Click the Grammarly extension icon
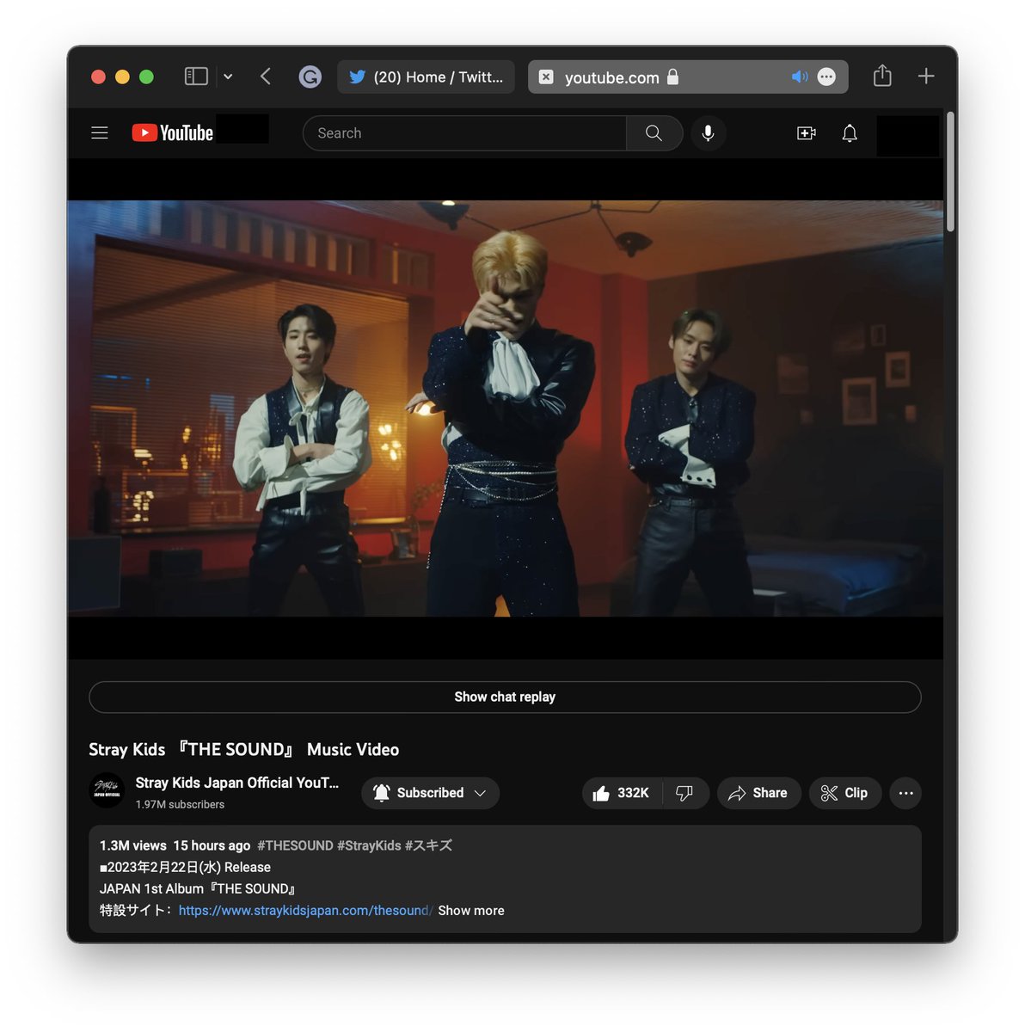The height and width of the screenshot is (1032, 1025). point(310,77)
